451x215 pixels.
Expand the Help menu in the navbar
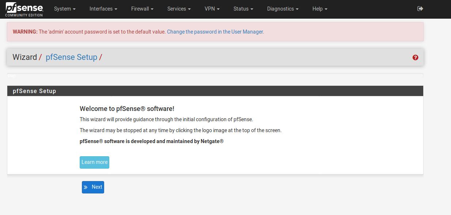click(x=320, y=9)
